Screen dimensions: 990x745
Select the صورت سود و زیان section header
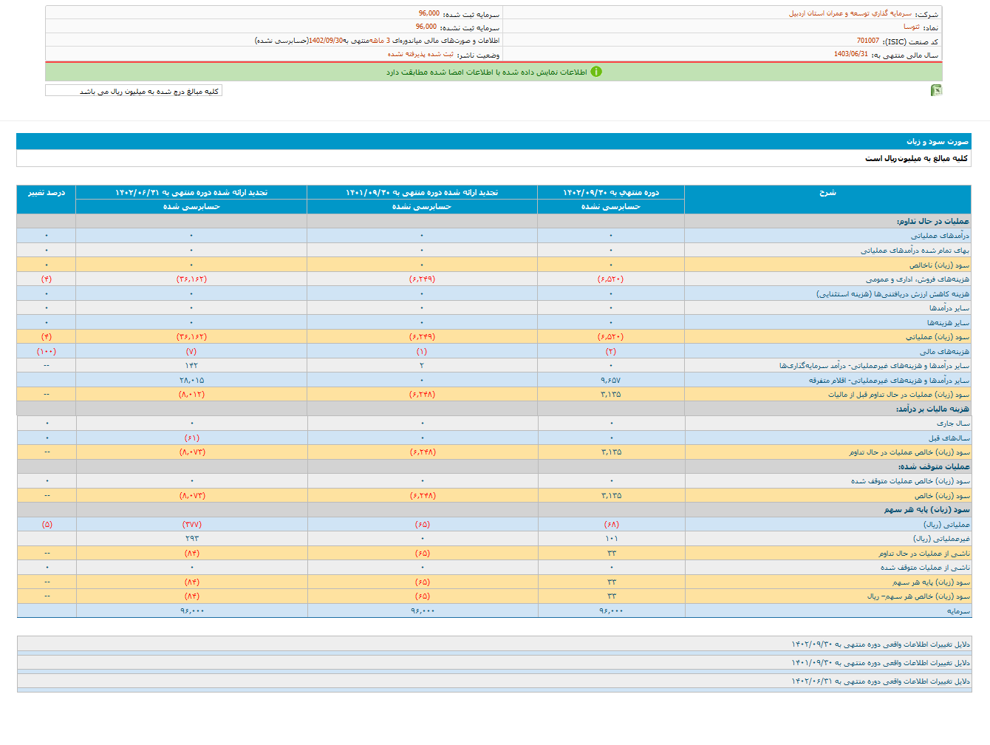point(937,141)
